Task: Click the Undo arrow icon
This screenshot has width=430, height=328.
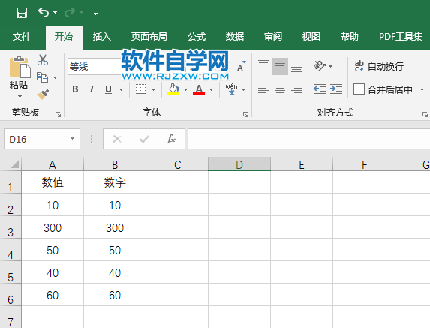Action: (x=44, y=12)
